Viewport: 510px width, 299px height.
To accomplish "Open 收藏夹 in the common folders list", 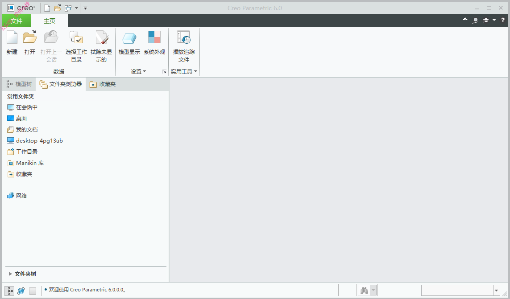I will (20, 174).
